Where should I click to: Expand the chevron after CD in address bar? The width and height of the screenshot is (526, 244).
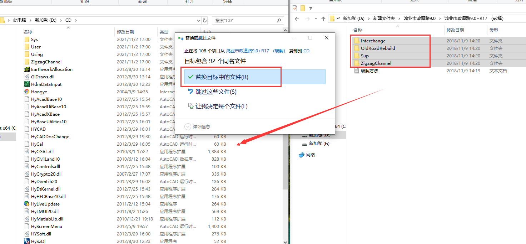pyautogui.click(x=76, y=20)
